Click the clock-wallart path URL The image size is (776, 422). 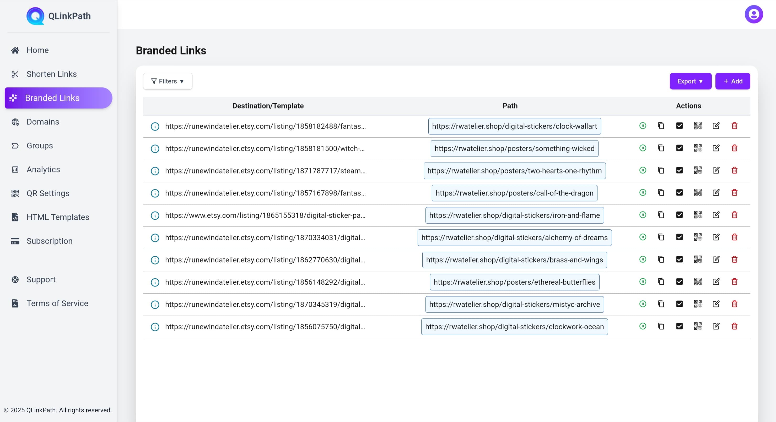(x=515, y=127)
